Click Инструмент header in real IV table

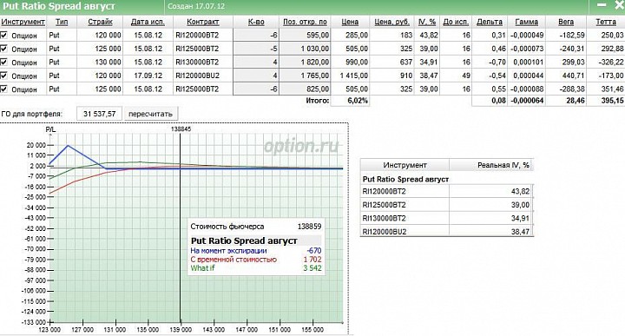(x=405, y=165)
